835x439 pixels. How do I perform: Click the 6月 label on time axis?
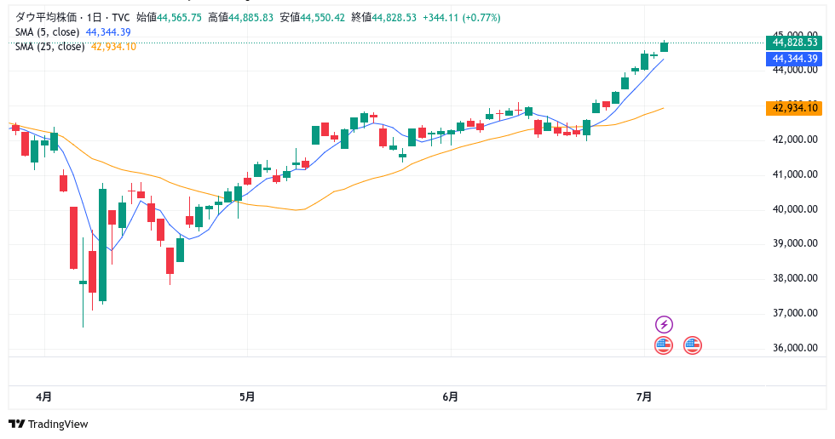(x=451, y=397)
